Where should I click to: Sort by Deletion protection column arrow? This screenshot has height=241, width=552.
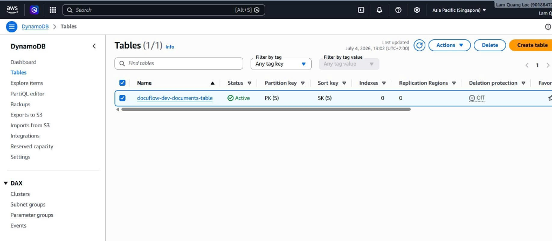click(523, 83)
